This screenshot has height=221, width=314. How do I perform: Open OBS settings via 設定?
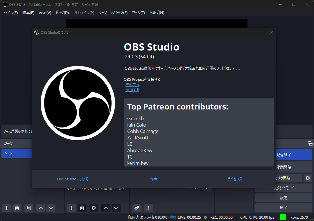[284, 197]
